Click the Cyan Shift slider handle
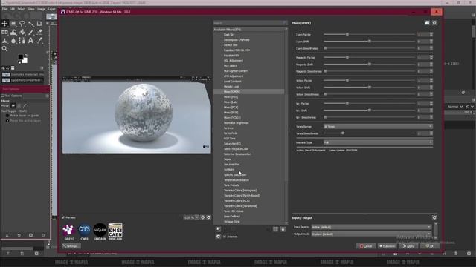 click(x=370, y=42)
